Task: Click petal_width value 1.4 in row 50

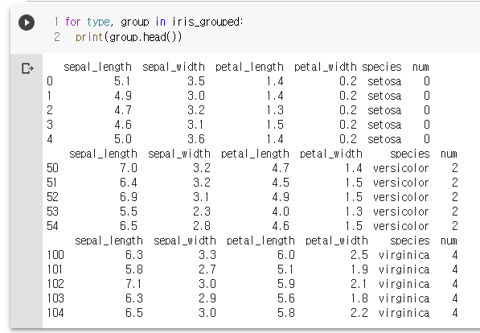Action: coord(354,168)
